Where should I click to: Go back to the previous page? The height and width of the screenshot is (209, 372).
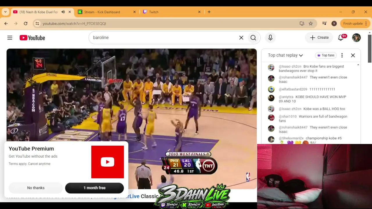[6, 24]
